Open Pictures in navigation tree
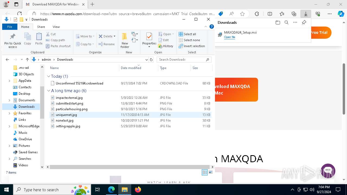 [24, 146]
